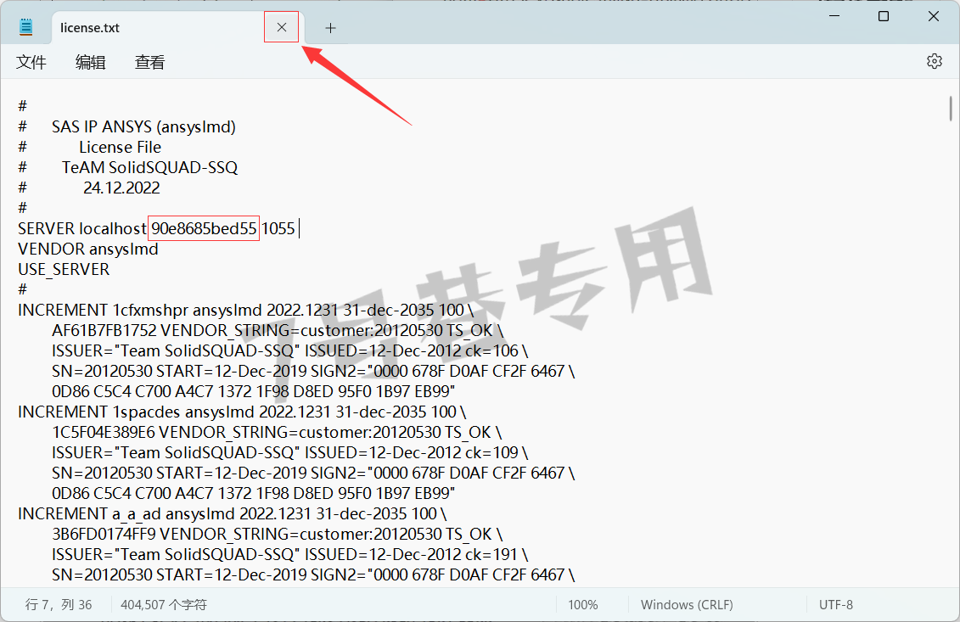The image size is (960, 622).
Task: Click the 100% zoom level in status bar
Action: click(x=583, y=605)
